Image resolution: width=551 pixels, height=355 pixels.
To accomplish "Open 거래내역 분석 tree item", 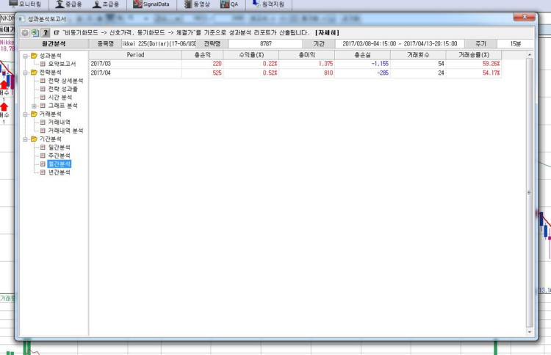I will pos(65,131).
